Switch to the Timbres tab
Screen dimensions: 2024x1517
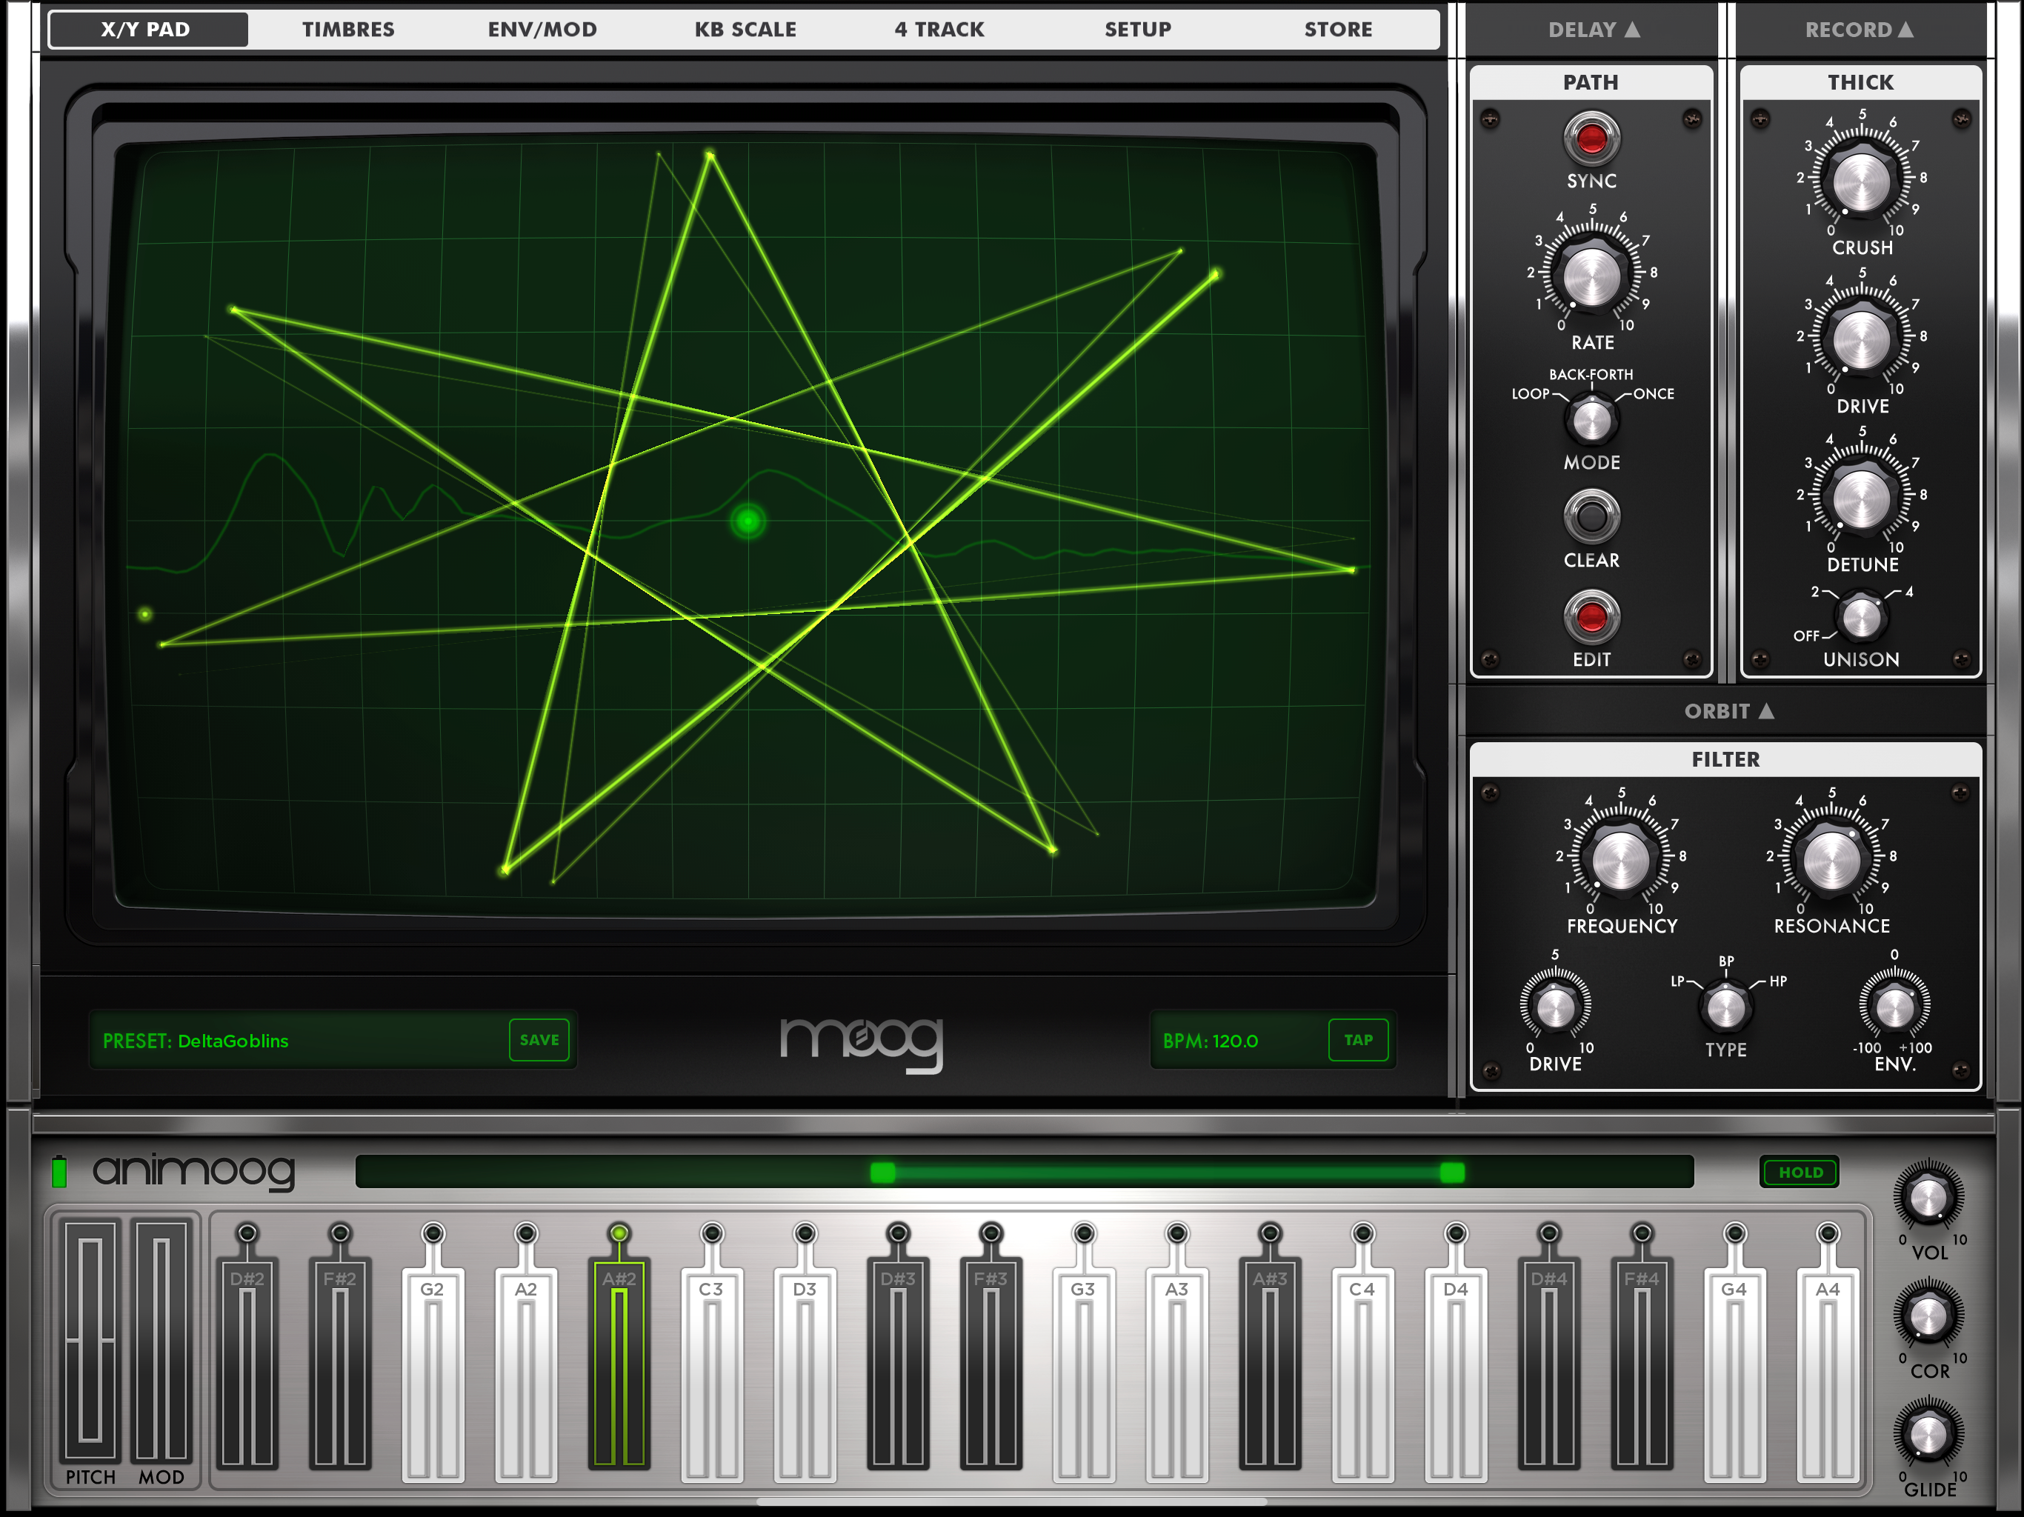(x=347, y=30)
